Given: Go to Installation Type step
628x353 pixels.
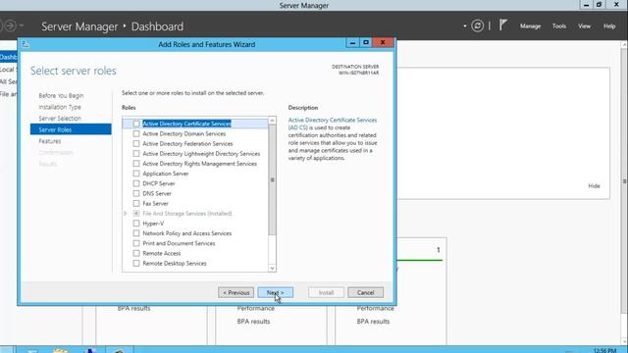Looking at the screenshot, I should pyautogui.click(x=60, y=107).
